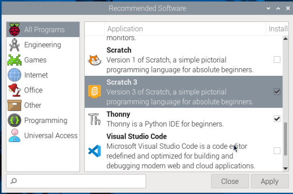Click "Version 1 of Scratch" description

click(x=180, y=65)
